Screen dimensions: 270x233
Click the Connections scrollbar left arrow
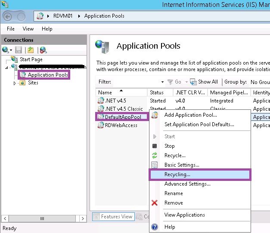pos(5,218)
